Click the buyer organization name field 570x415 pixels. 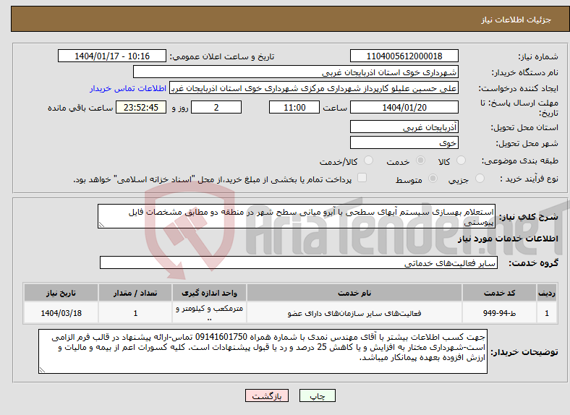pos(296,72)
